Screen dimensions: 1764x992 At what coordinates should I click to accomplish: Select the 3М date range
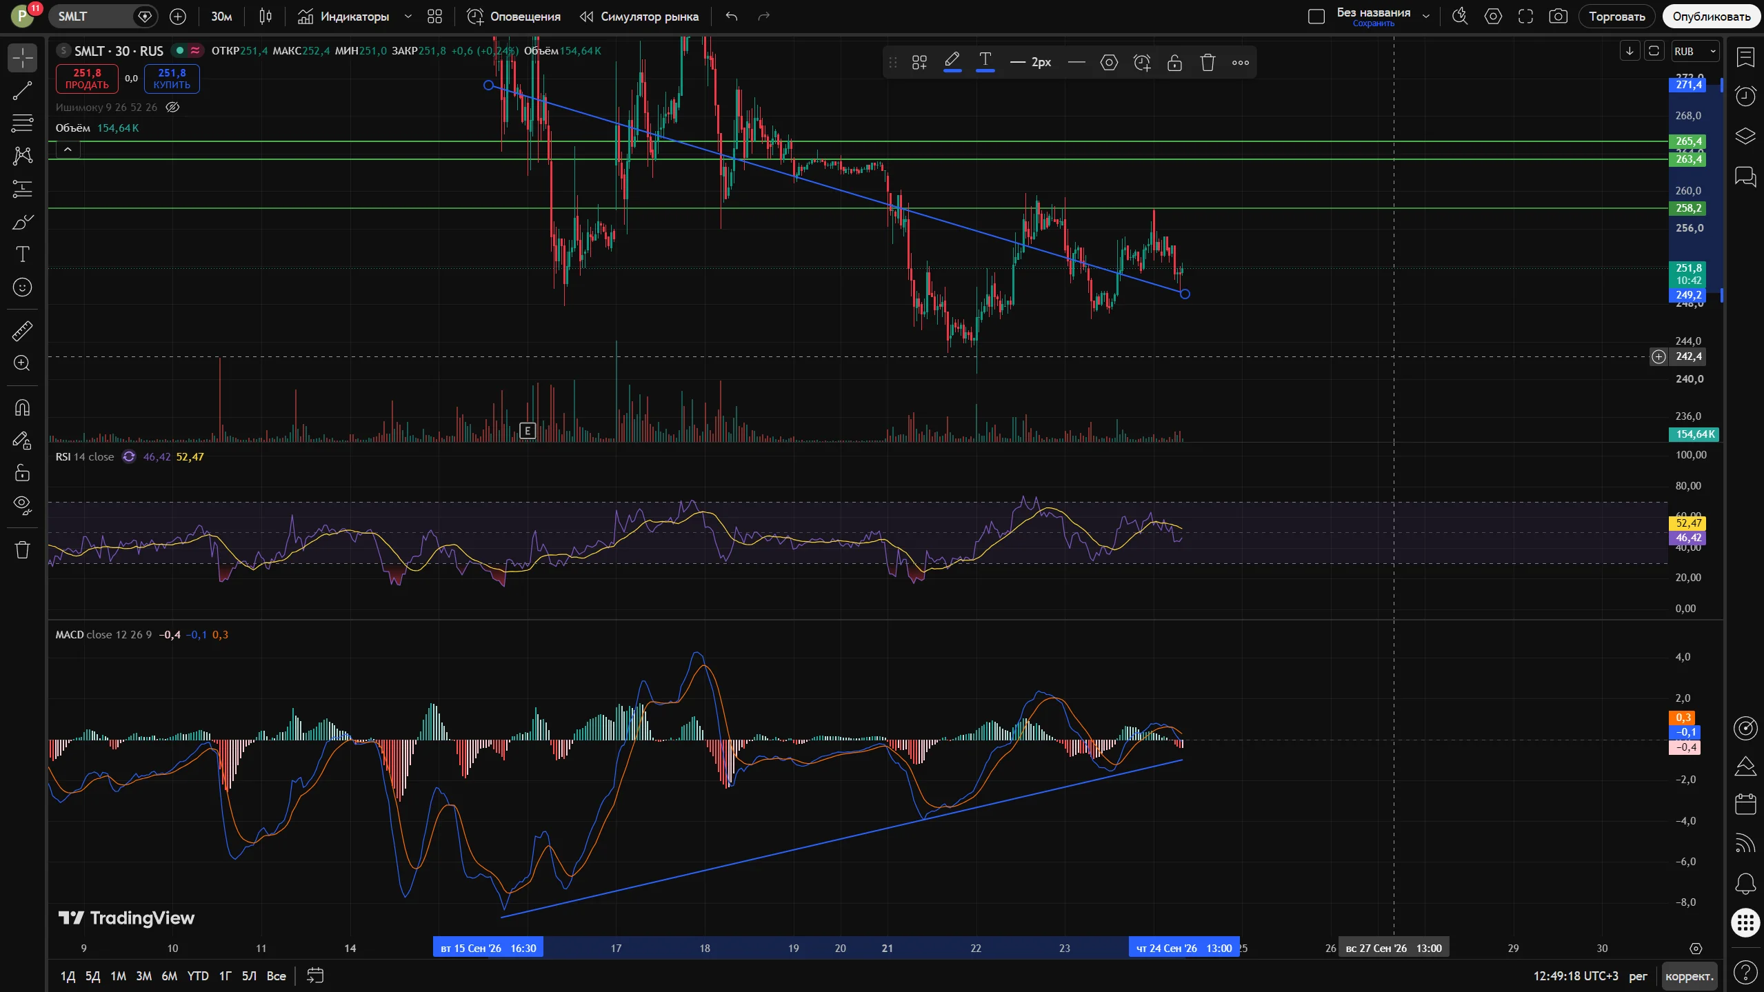143,976
